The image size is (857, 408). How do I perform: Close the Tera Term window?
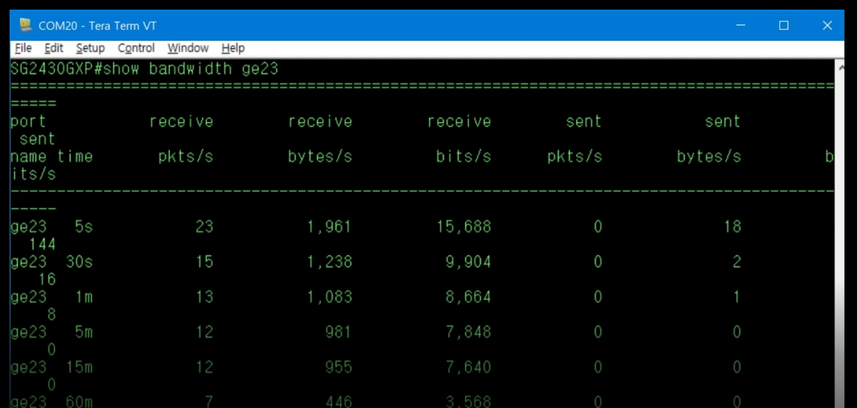coord(827,25)
